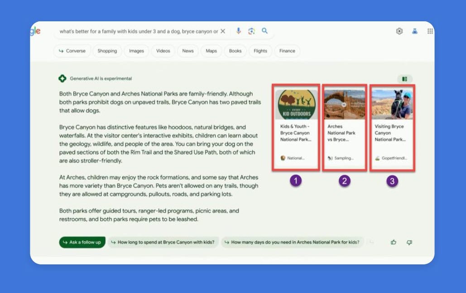This screenshot has width=466, height=293.
Task: Open the settings gear icon
Action: [x=399, y=31]
